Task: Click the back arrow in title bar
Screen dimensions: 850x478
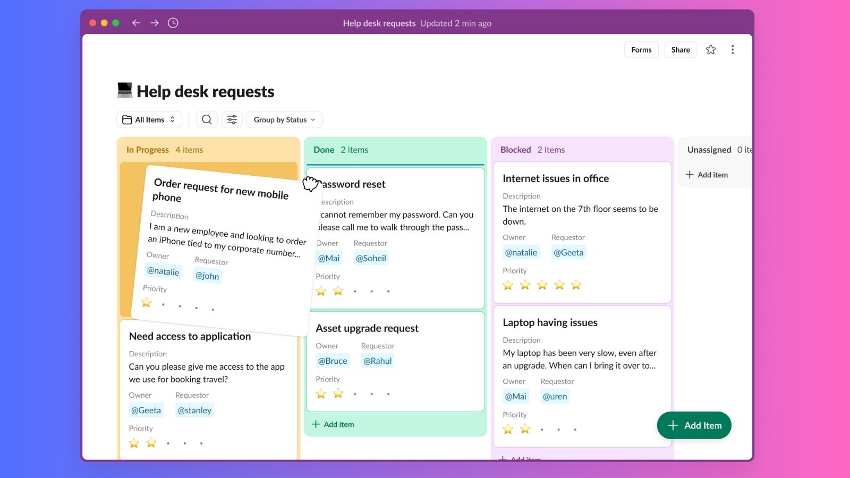Action: pos(136,23)
